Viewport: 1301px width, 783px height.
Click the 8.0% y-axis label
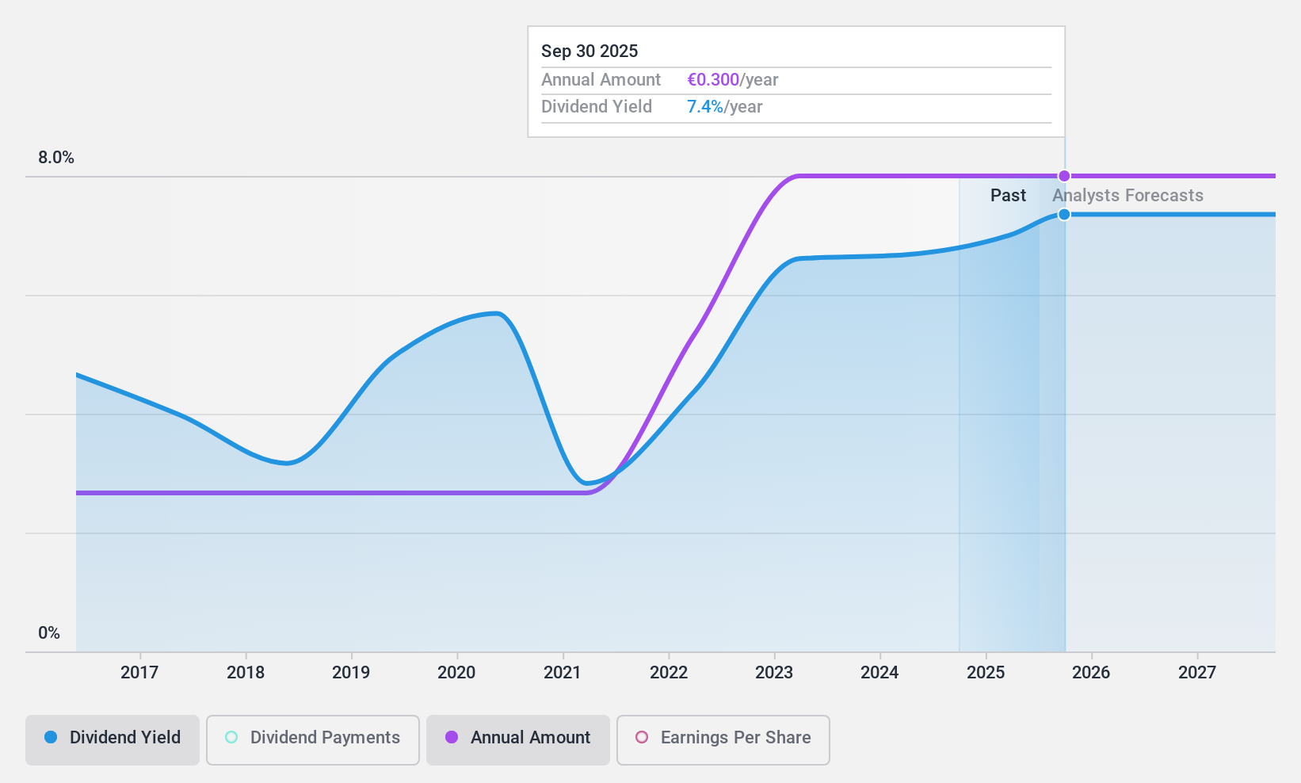[56, 158]
